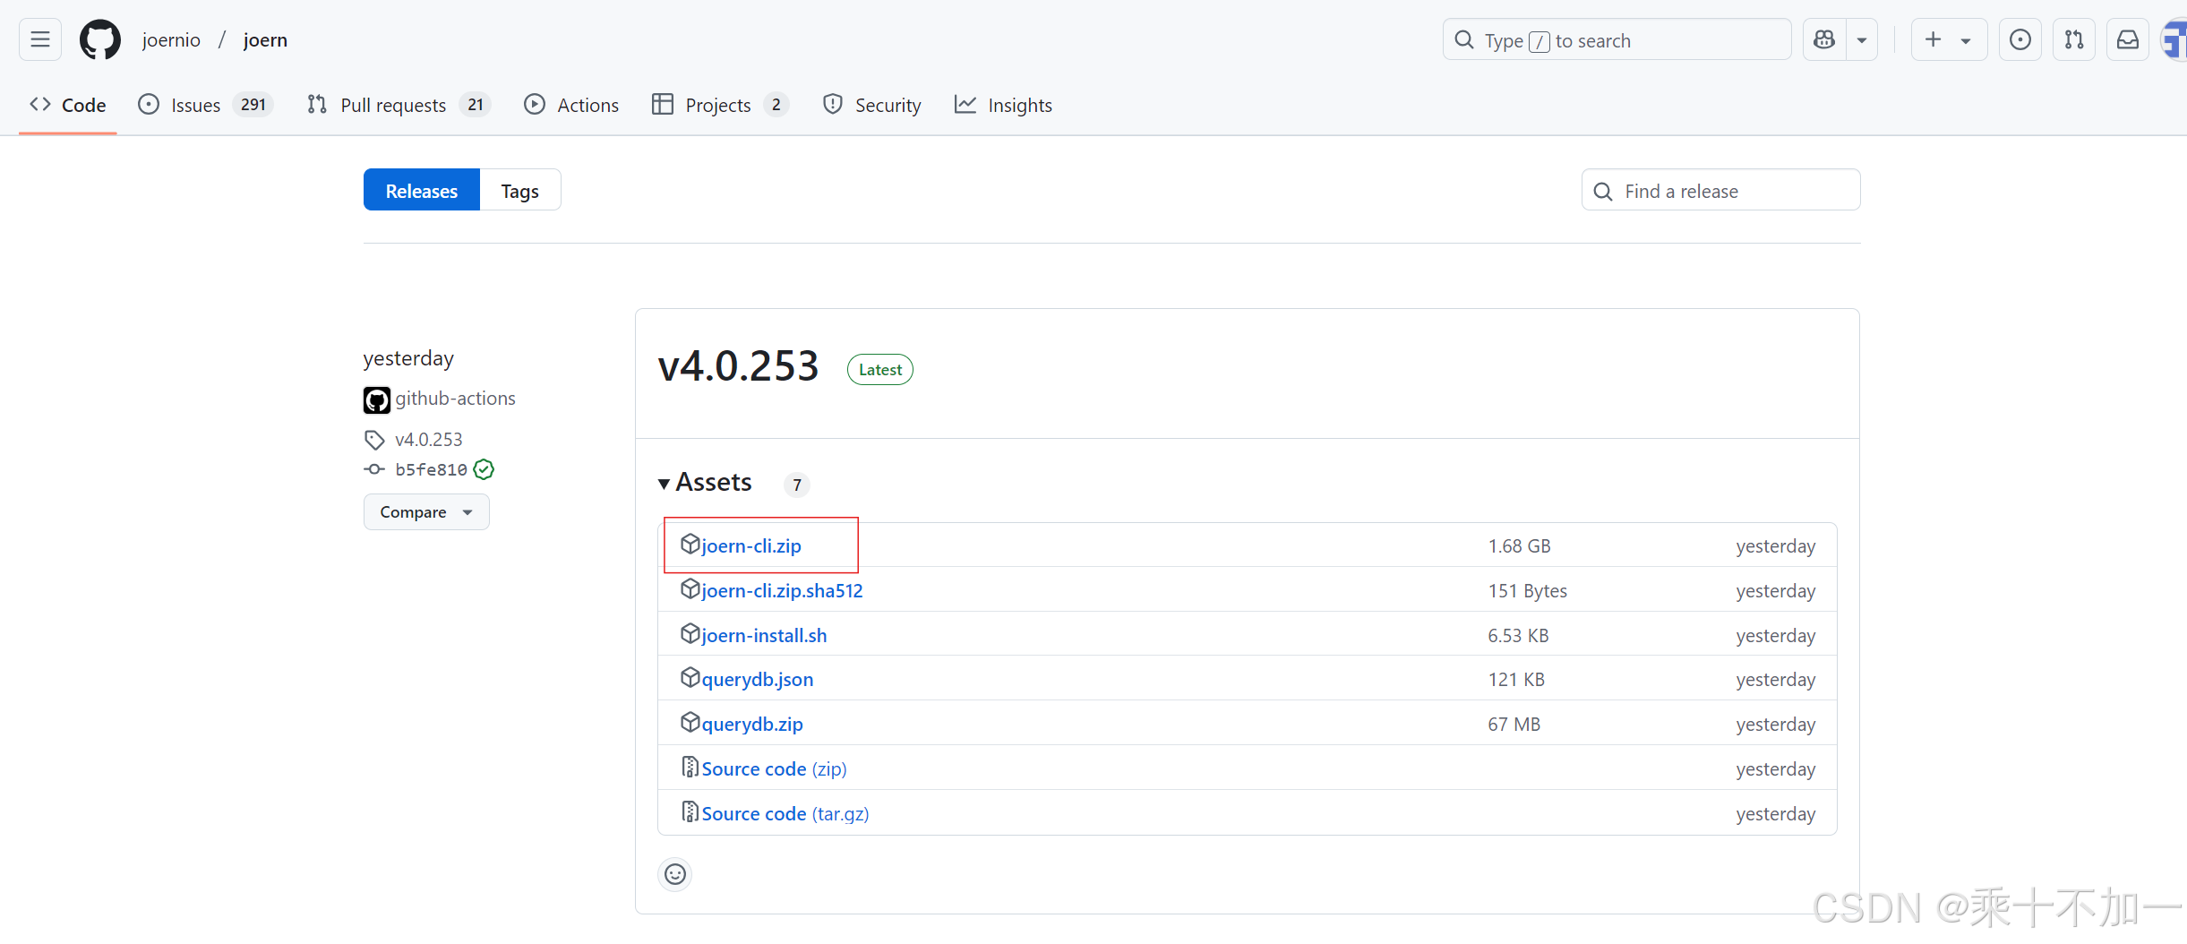Click the 67 MB file size
The width and height of the screenshot is (2187, 944).
[x=1514, y=724]
